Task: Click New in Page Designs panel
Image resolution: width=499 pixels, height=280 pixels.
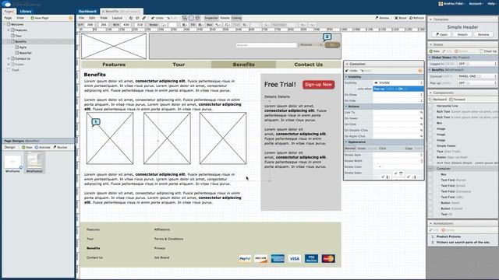Action: (27, 147)
